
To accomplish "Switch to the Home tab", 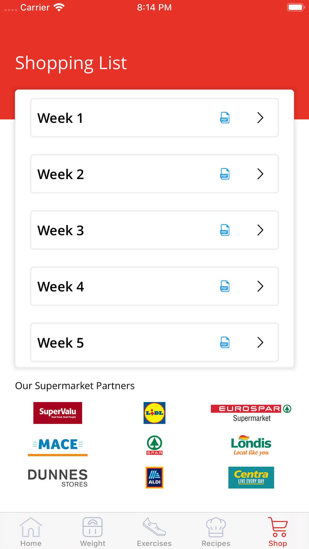I will pos(31,532).
